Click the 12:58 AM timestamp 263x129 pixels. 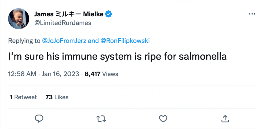coord(22,74)
